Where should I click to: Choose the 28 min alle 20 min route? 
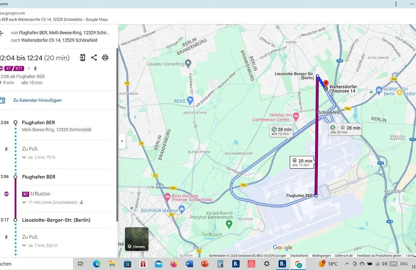[345, 130]
